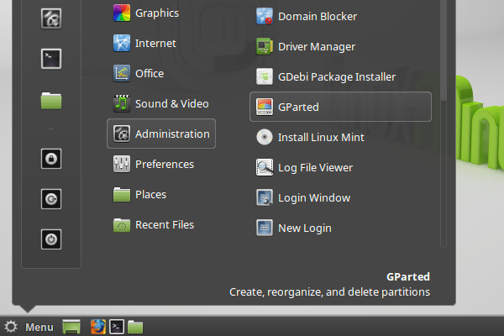Screen dimensions: 504x336
Task: Click the Lock Screen icon
Action: (51, 159)
